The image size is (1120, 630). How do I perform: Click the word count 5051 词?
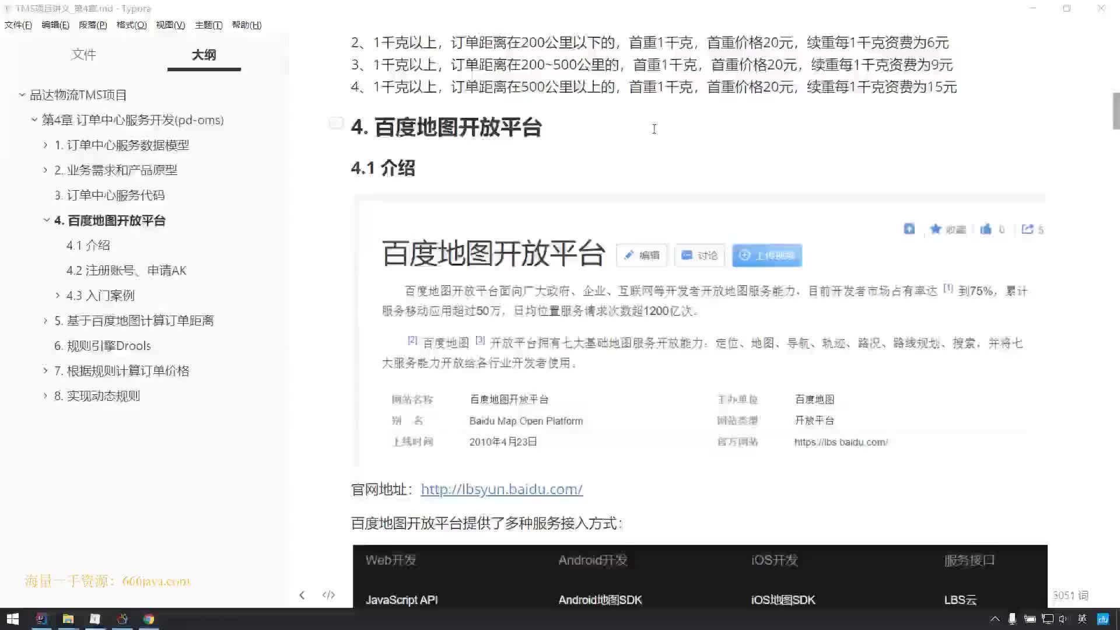pyautogui.click(x=1070, y=595)
